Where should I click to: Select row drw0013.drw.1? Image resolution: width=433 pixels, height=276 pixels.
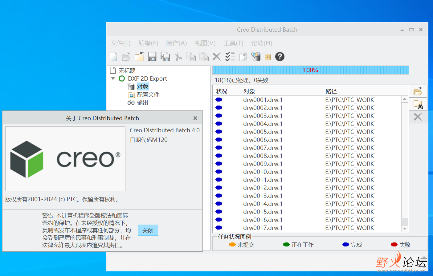coord(307,196)
